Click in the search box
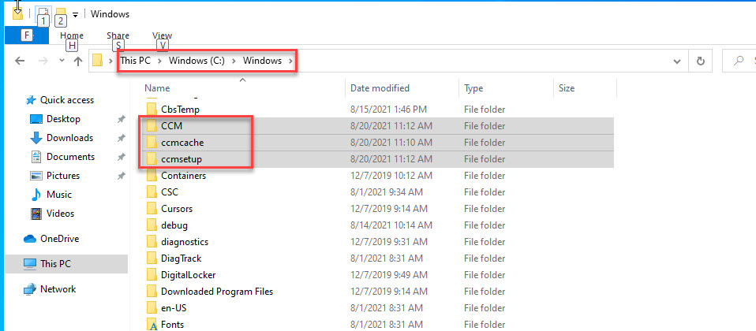The width and height of the screenshot is (756, 331). tap(742, 61)
